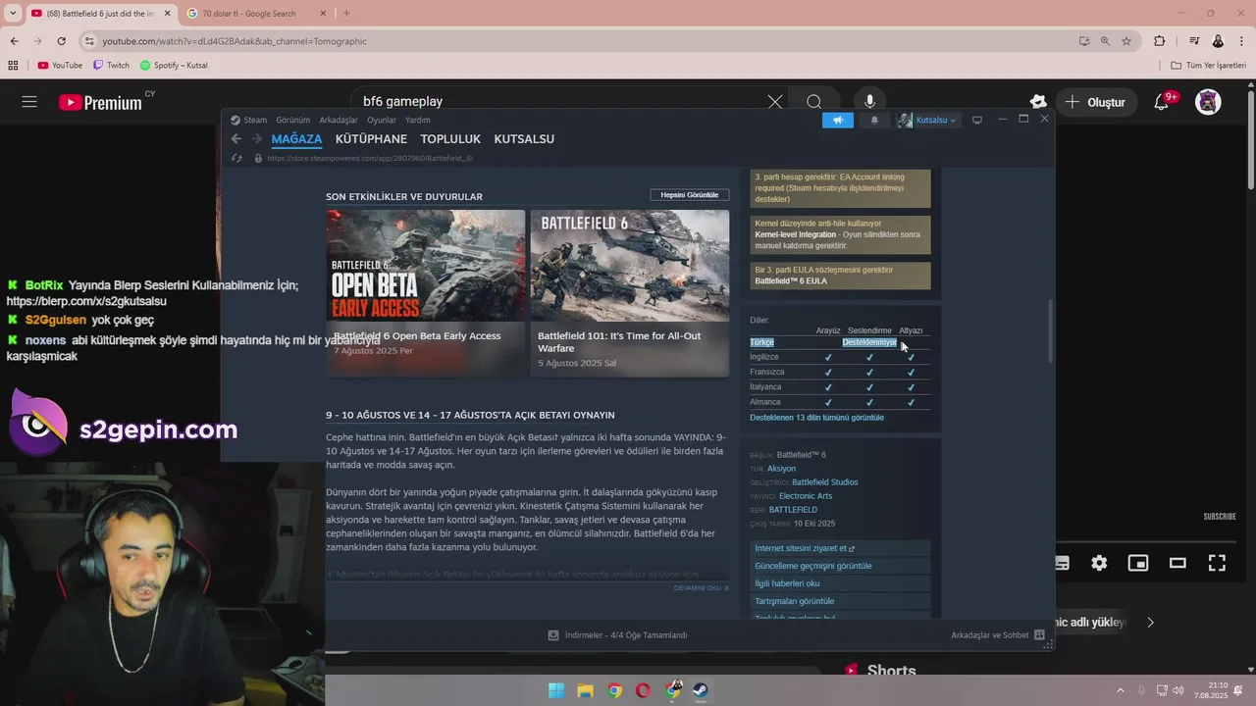Open YouTube account avatar menu
The width and height of the screenshot is (1256, 706).
1208,102
